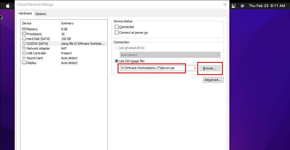
Task: Switch to the Options tab
Action: 41,14
